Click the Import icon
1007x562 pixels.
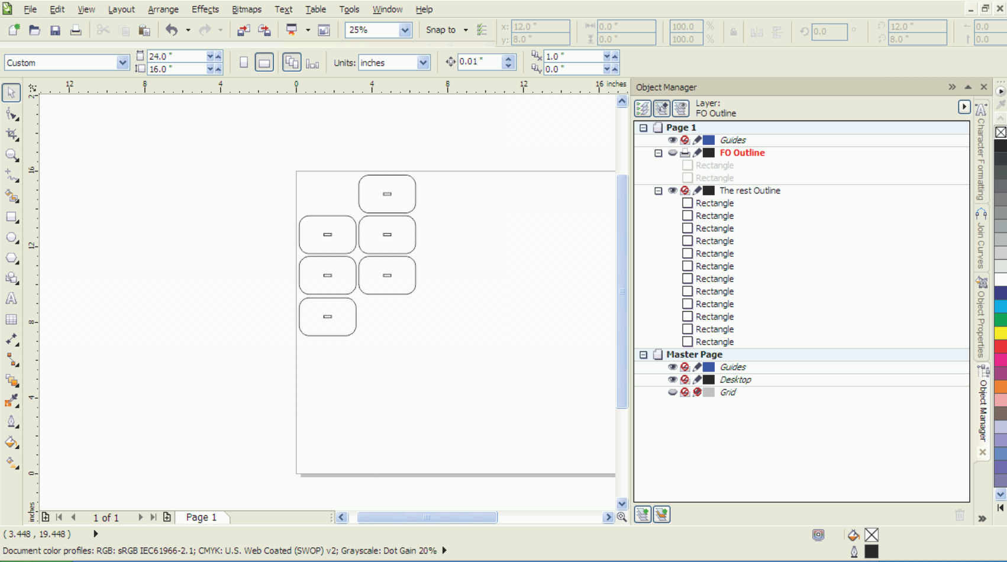click(243, 30)
